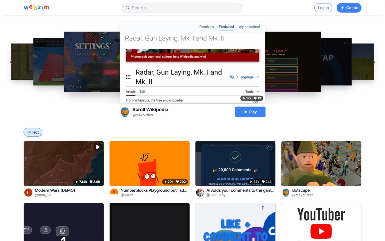This screenshot has width=385, height=241.
Task: Play Scroll Wikipedia project
Action: (x=250, y=112)
